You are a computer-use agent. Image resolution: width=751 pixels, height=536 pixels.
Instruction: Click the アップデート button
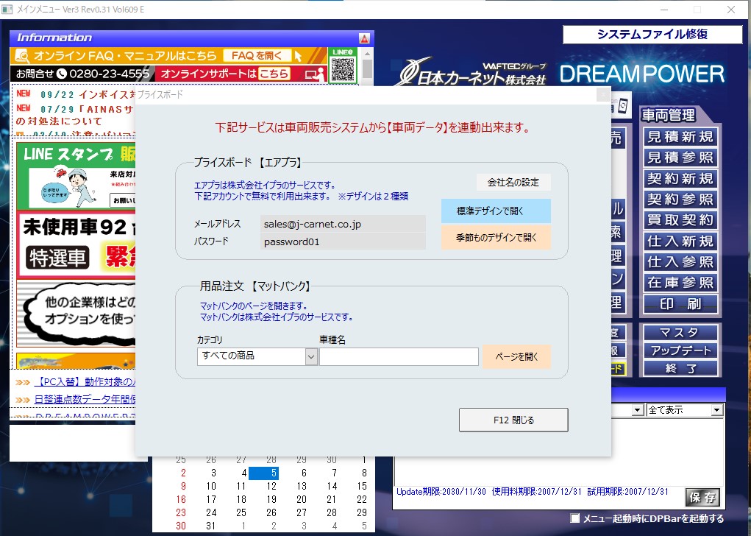pos(680,350)
